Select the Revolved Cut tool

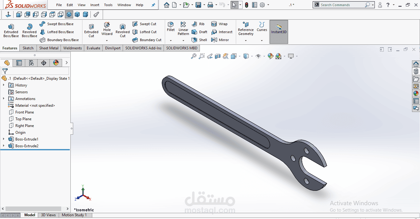tap(123, 31)
